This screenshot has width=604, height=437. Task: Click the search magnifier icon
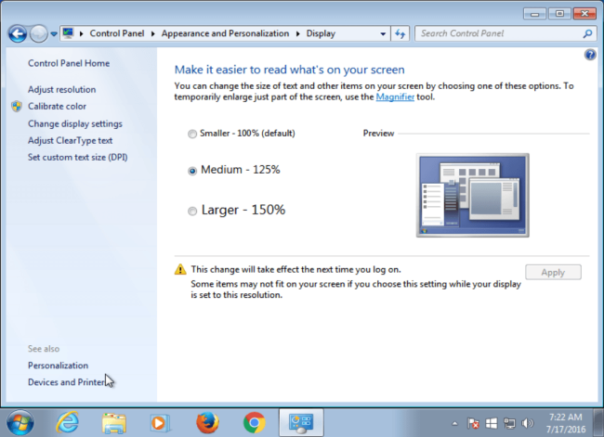tap(587, 33)
